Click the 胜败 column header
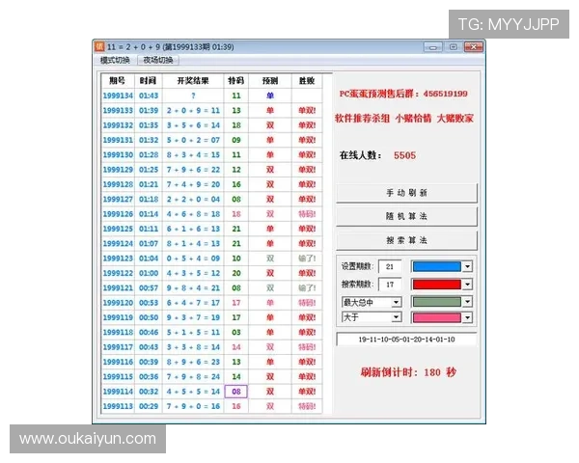This screenshot has height=463, width=579. point(307,80)
